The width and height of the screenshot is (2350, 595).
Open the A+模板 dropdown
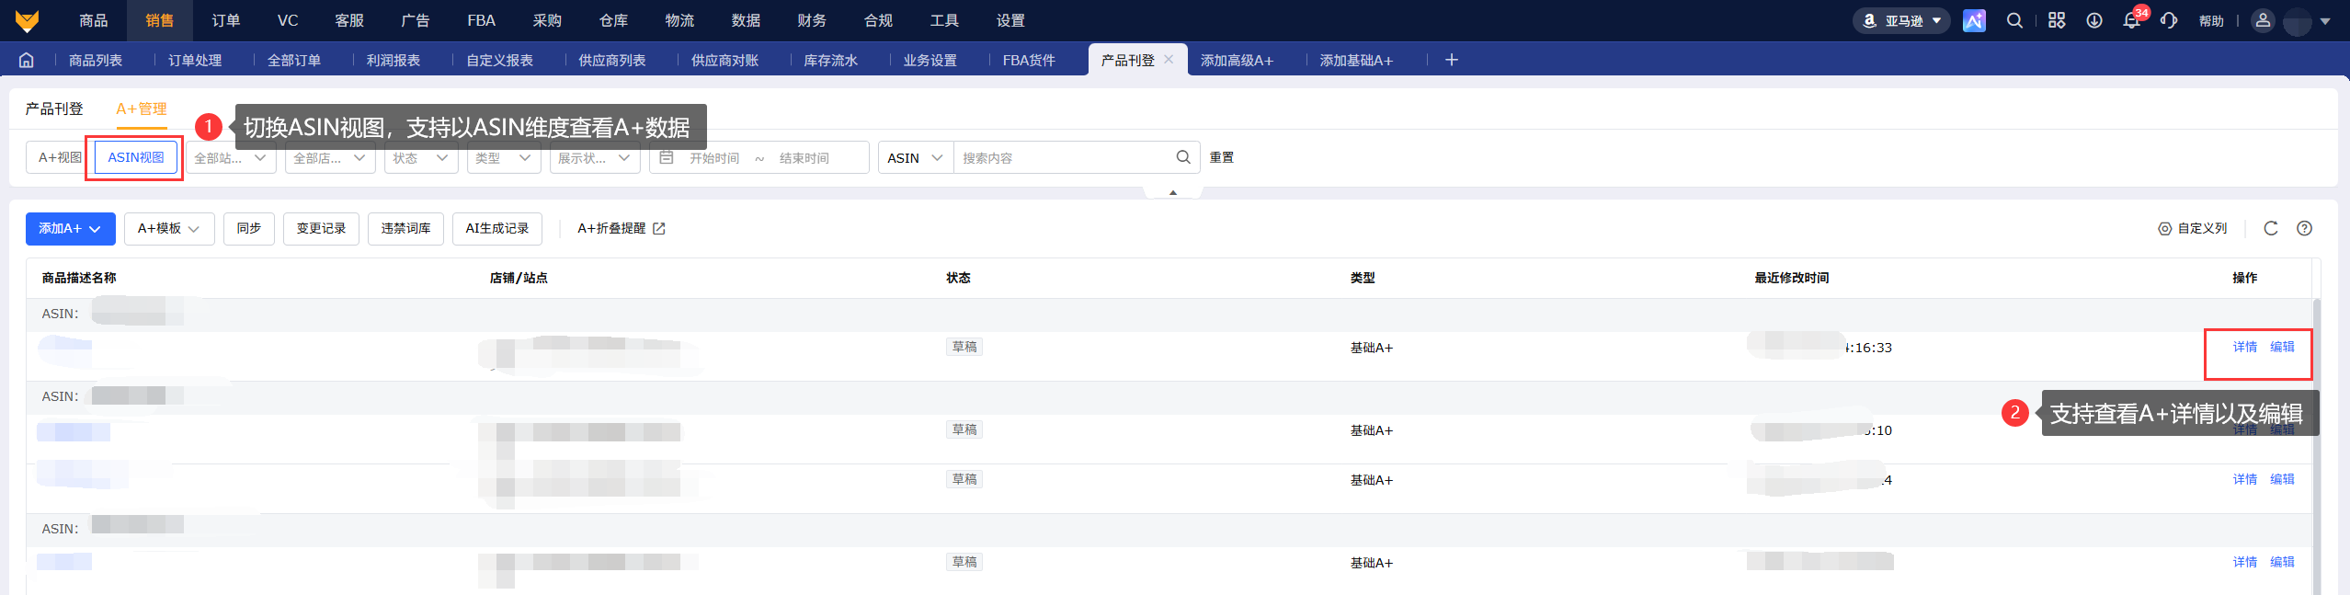(x=169, y=228)
